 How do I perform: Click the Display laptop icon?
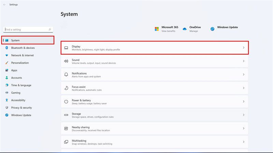click(x=66, y=48)
